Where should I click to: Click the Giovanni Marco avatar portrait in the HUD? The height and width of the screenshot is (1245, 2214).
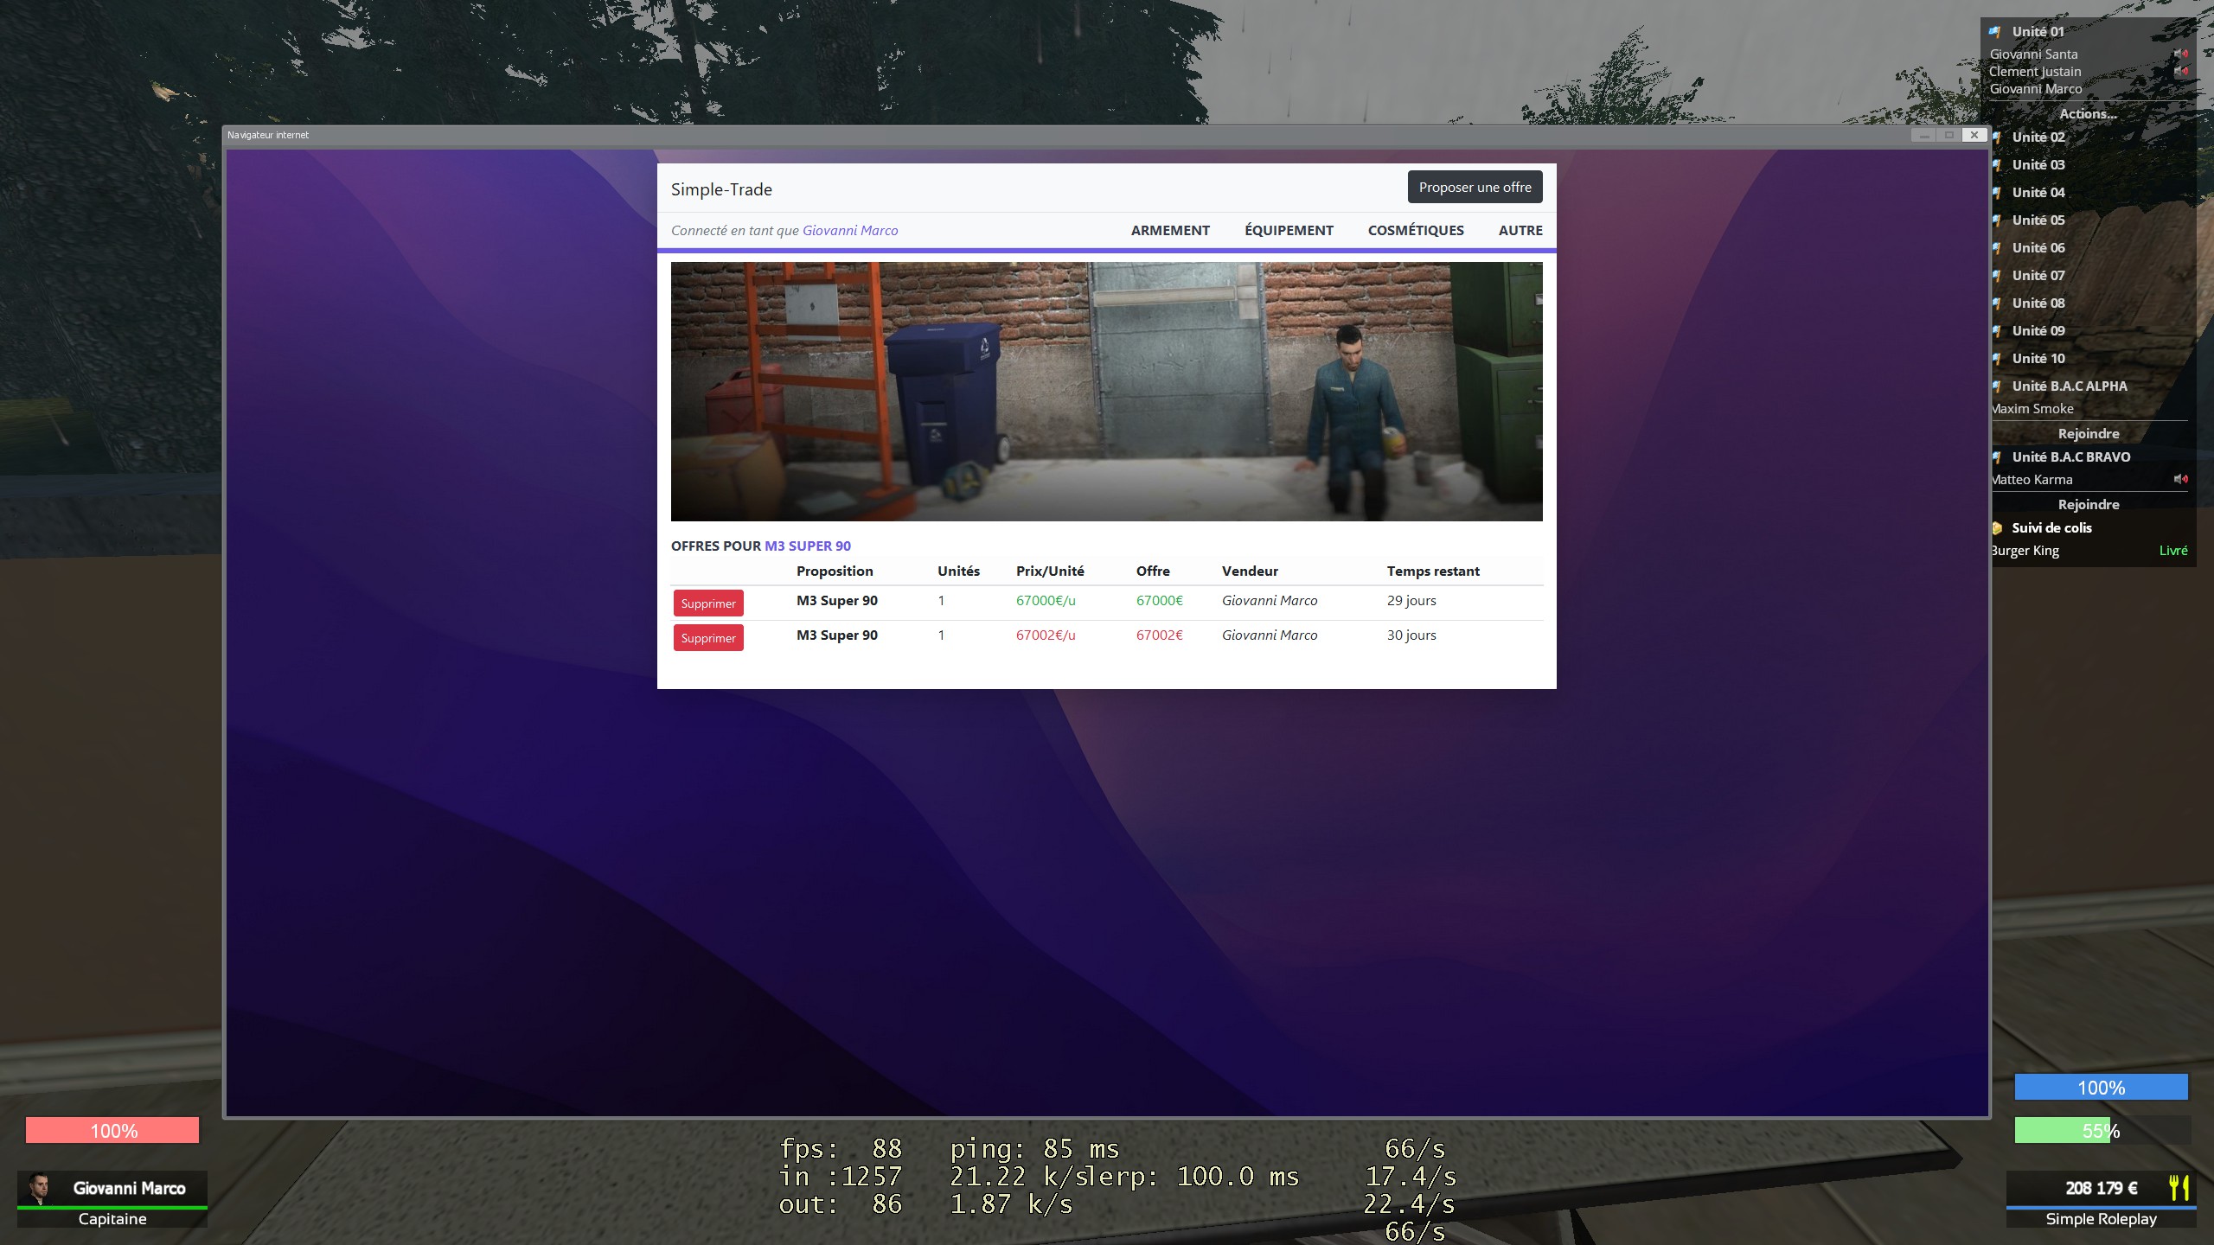38,1188
